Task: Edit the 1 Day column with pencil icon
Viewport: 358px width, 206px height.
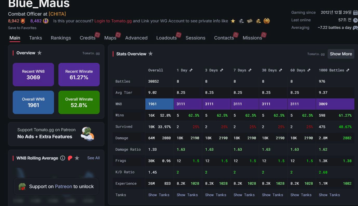Action: 191,70
